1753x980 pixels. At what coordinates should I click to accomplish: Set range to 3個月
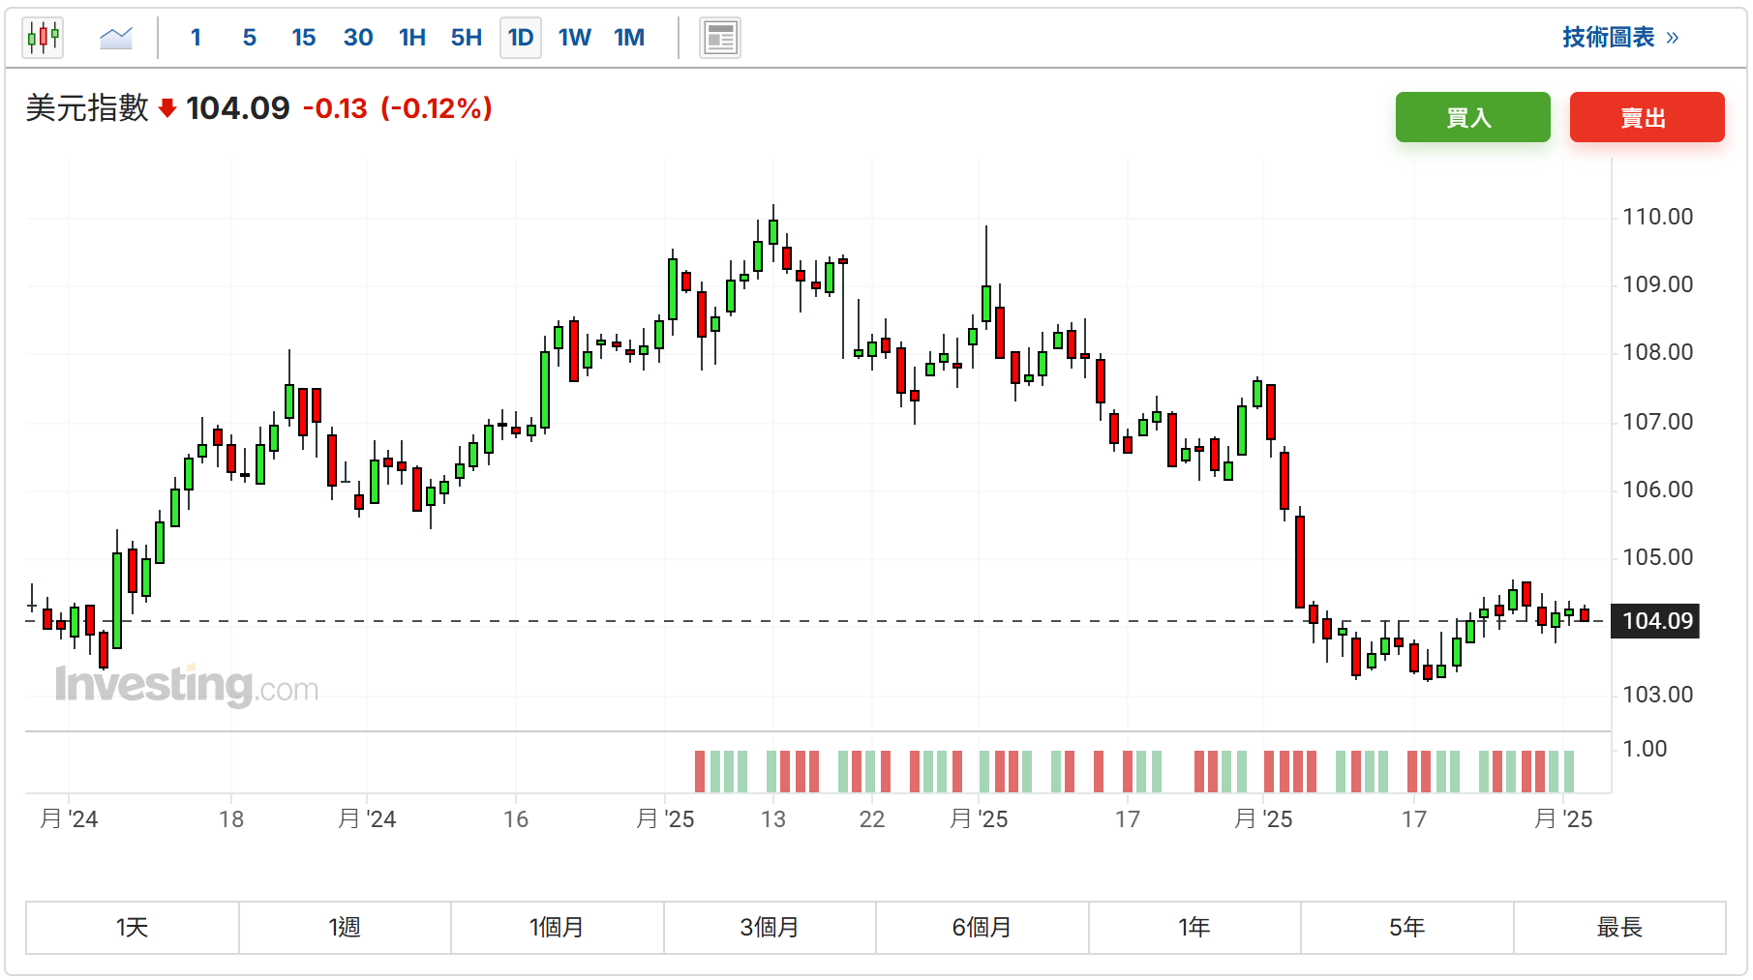pyautogui.click(x=770, y=928)
